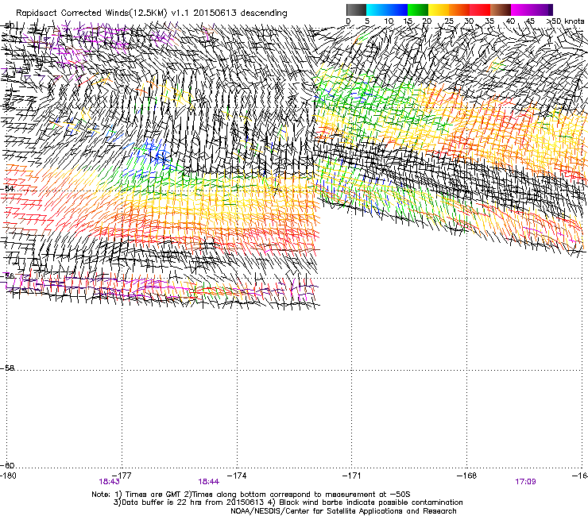The height and width of the screenshot is (516, 588).
Task: Click the '>50 knots' legend label
Action: (x=565, y=21)
